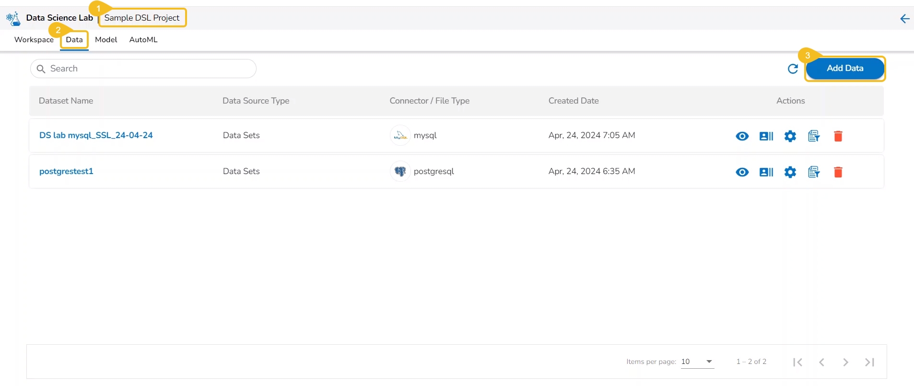914x386 pixels.
Task: Click the filter document icon for DS lab mysql
Action: (x=814, y=136)
